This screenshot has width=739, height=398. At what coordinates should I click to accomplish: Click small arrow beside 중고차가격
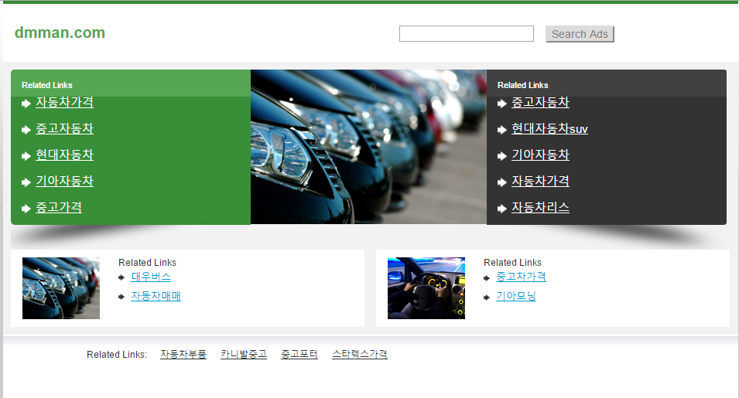coord(487,278)
